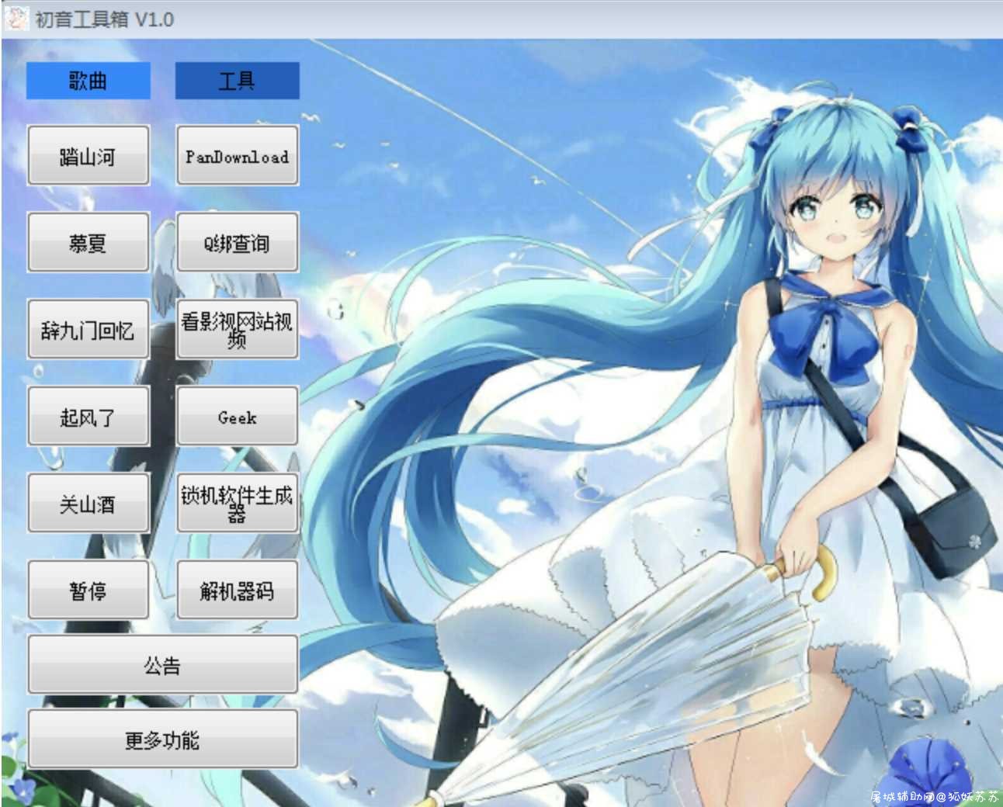
Task: Launch the Geek tool
Action: coord(238,417)
